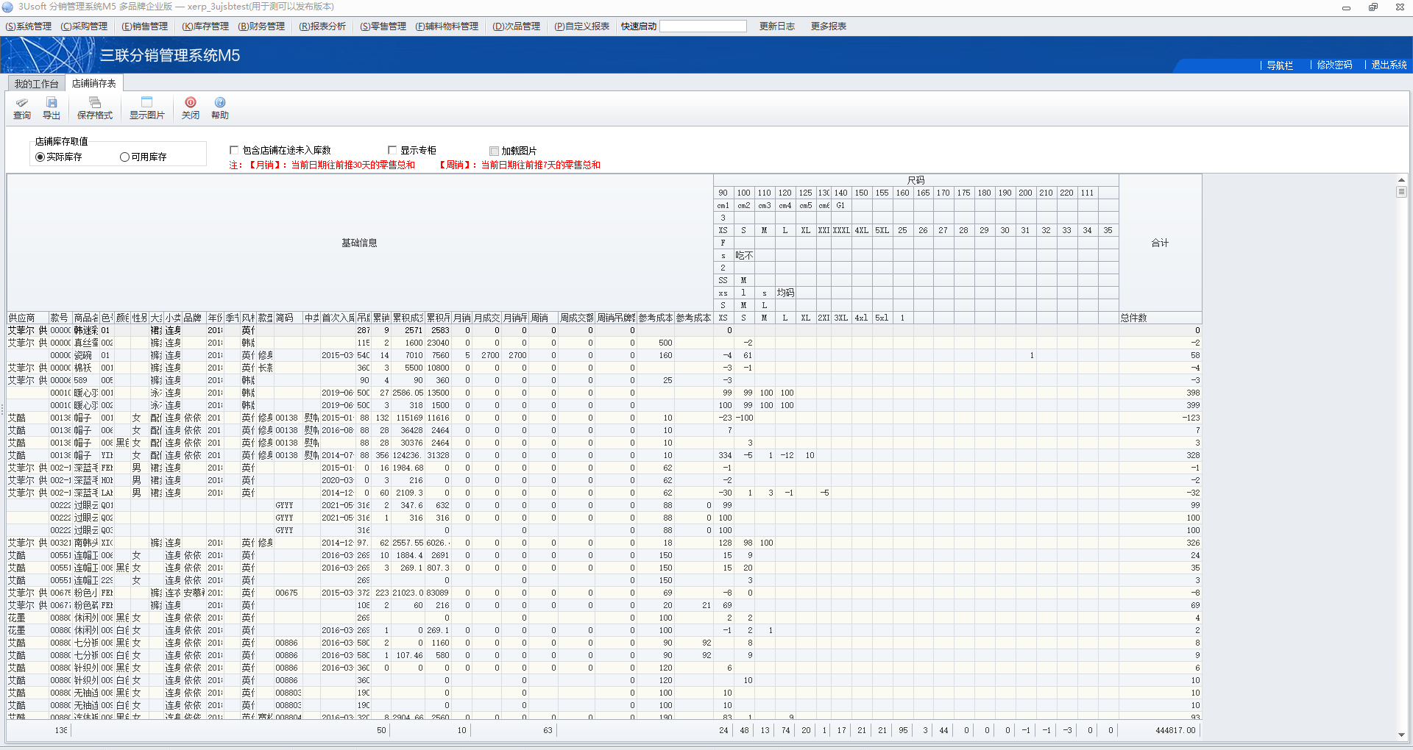Click the 安慕希 brand cell
Screen dimensions: 1413x750
tap(194, 593)
